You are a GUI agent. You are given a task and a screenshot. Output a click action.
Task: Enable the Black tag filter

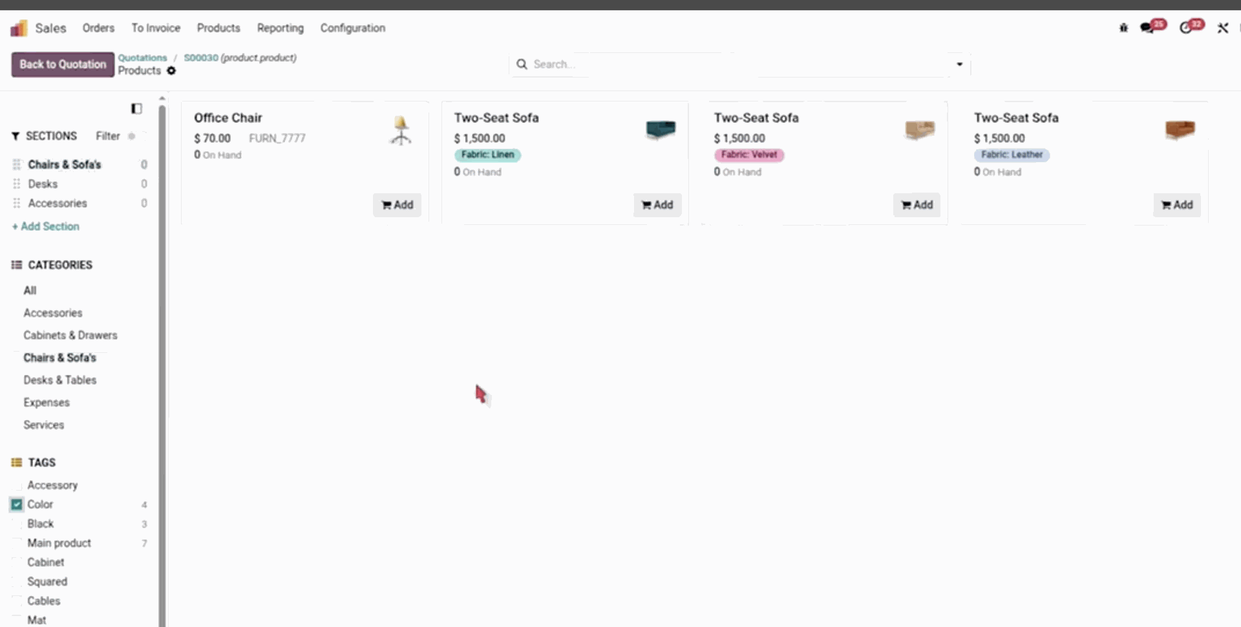[x=16, y=524]
